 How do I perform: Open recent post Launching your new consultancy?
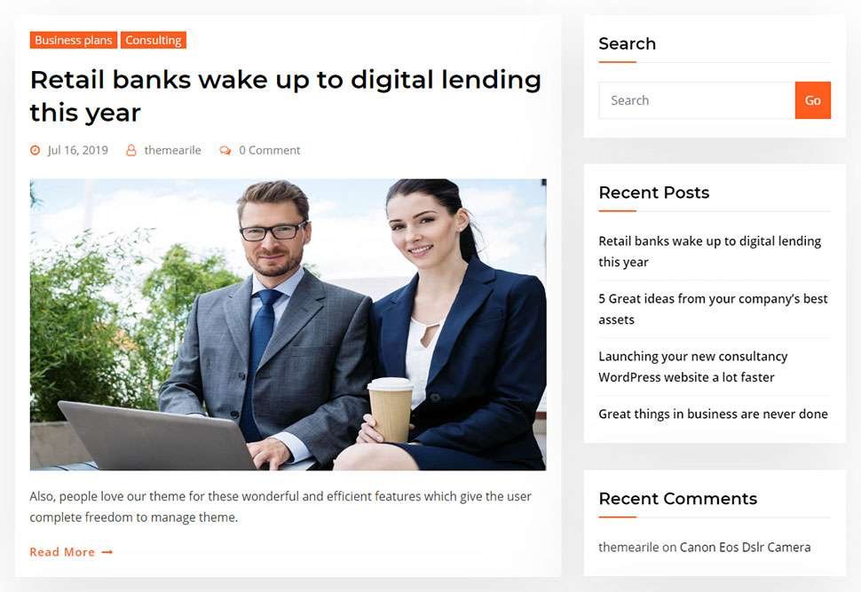tap(693, 367)
